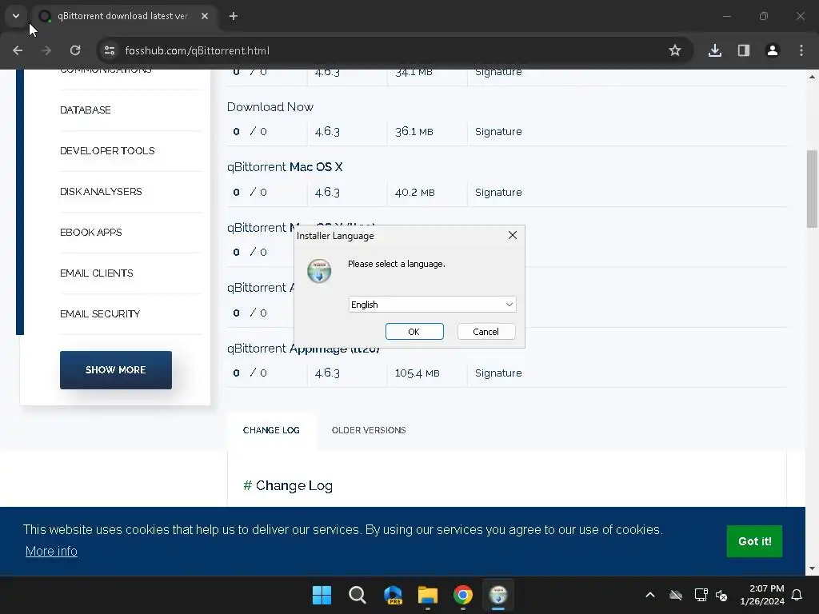819x614 pixels.
Task: Click the address bar URL
Action: 198,50
